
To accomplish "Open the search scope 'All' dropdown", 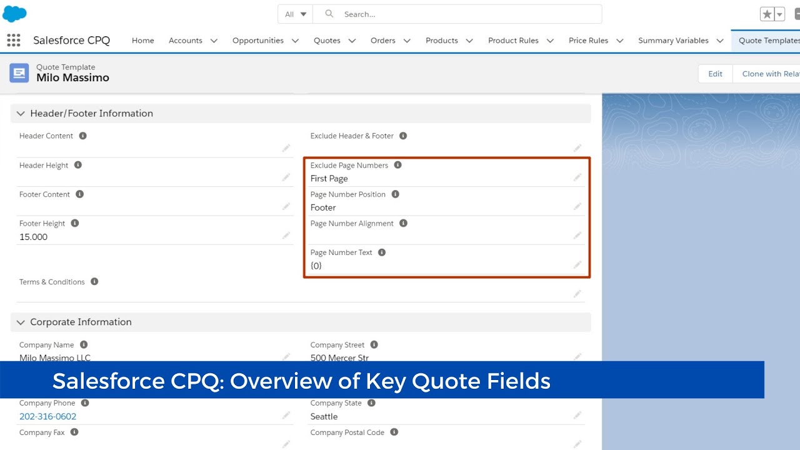I will (295, 14).
